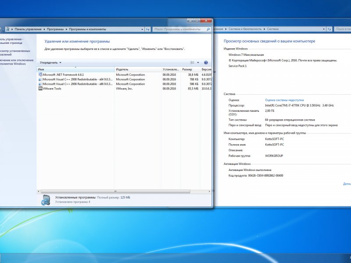Click the Система breadcrumb in the System window
The width and height of the screenshot is (351, 263).
coord(272,29)
